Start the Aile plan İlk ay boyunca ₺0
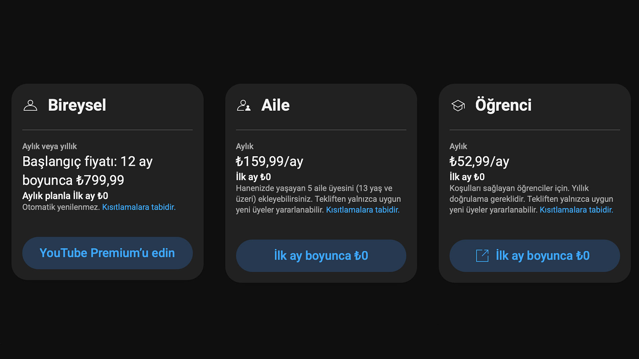639x359 pixels. coord(321,256)
